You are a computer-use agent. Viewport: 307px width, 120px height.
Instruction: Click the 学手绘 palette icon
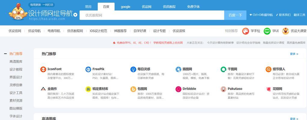coord(245,31)
